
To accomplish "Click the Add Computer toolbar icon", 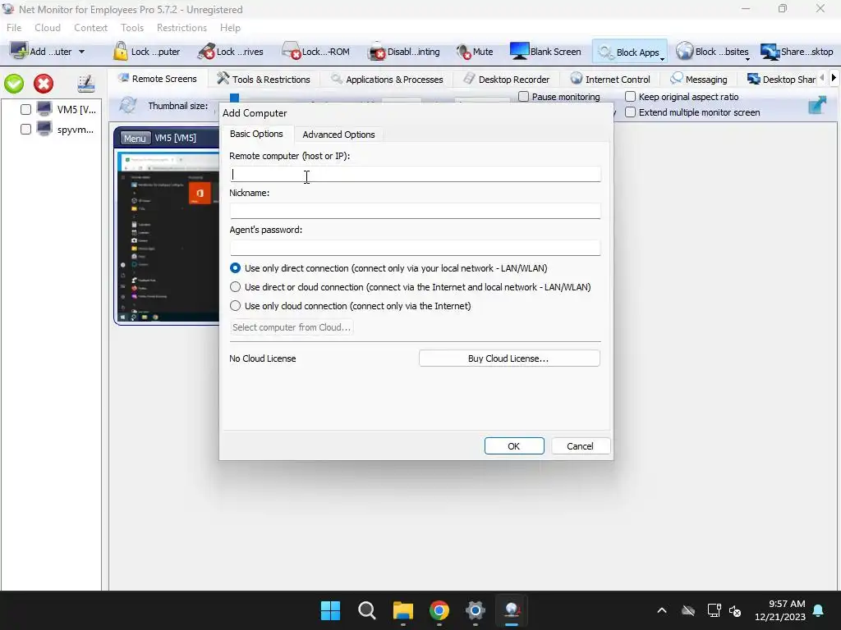I will point(20,52).
